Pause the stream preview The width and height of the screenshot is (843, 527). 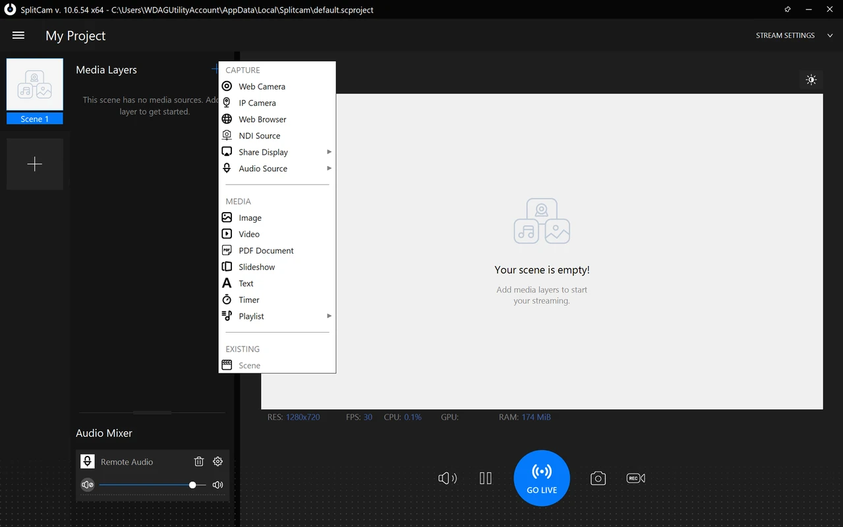click(x=486, y=478)
